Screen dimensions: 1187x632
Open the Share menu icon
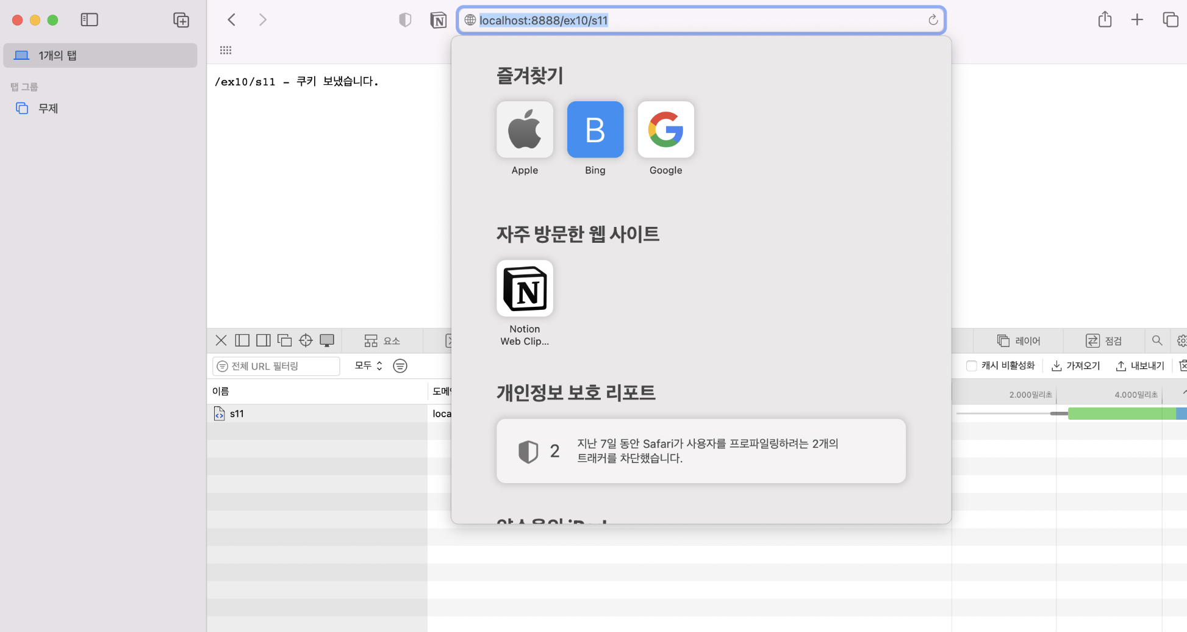[x=1105, y=20]
